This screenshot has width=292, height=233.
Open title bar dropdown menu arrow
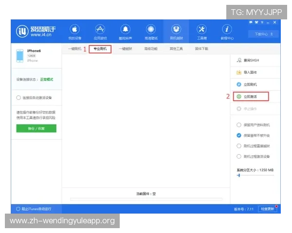click(x=262, y=22)
